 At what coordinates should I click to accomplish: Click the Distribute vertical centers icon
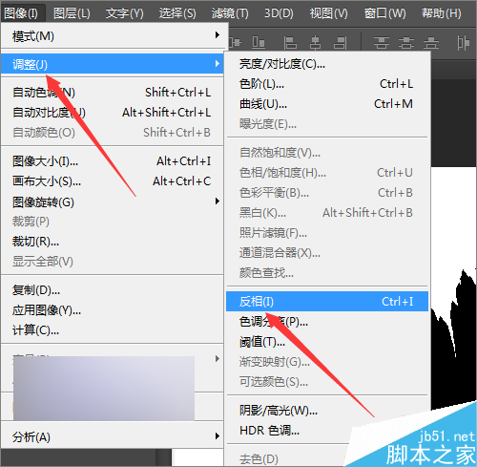pyautogui.click(x=406, y=43)
